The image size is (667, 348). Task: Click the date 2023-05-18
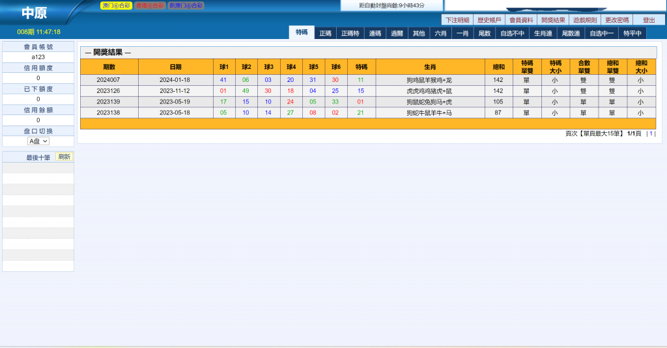[175, 113]
